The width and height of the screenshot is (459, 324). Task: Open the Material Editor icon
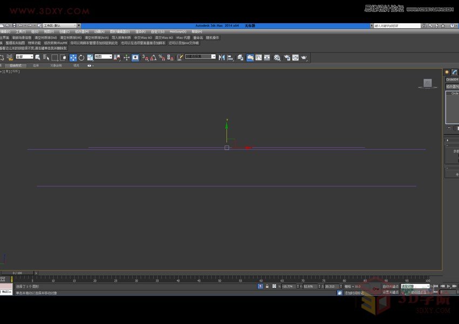coord(277,57)
